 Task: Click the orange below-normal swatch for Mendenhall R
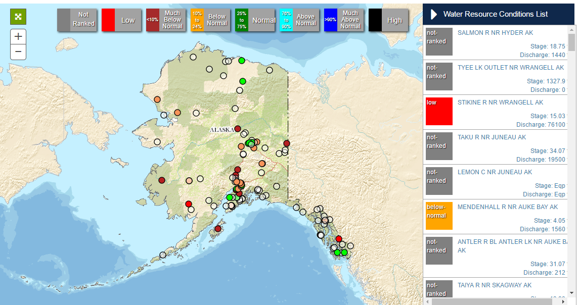[439, 216]
